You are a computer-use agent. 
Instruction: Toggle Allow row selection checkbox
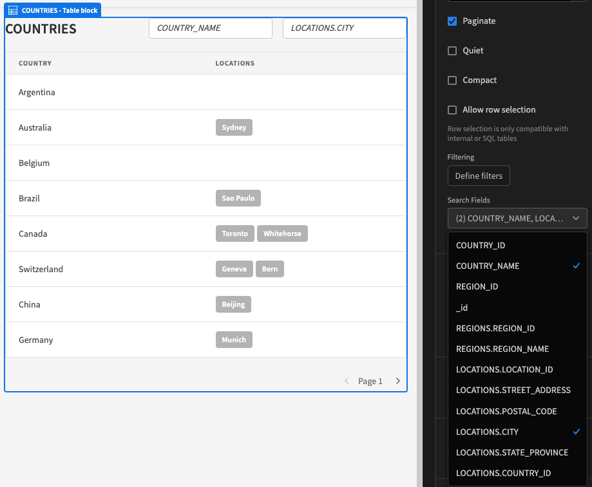pos(452,110)
